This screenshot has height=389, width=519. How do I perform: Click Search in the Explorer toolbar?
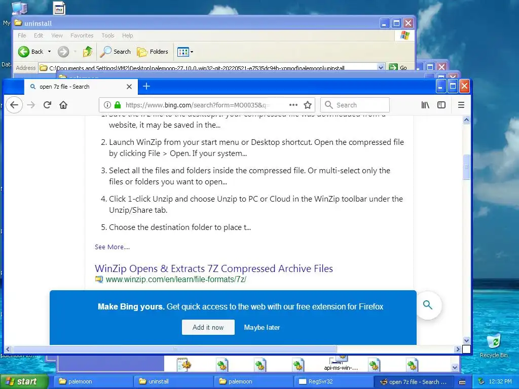coord(116,52)
